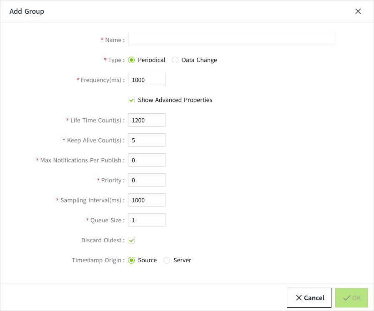Set Timestamp Origin to Server
This screenshot has width=374, height=311.
pyautogui.click(x=167, y=260)
